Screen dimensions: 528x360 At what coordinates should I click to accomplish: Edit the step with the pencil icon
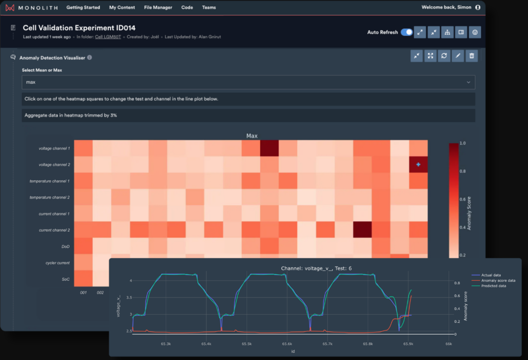(x=458, y=56)
